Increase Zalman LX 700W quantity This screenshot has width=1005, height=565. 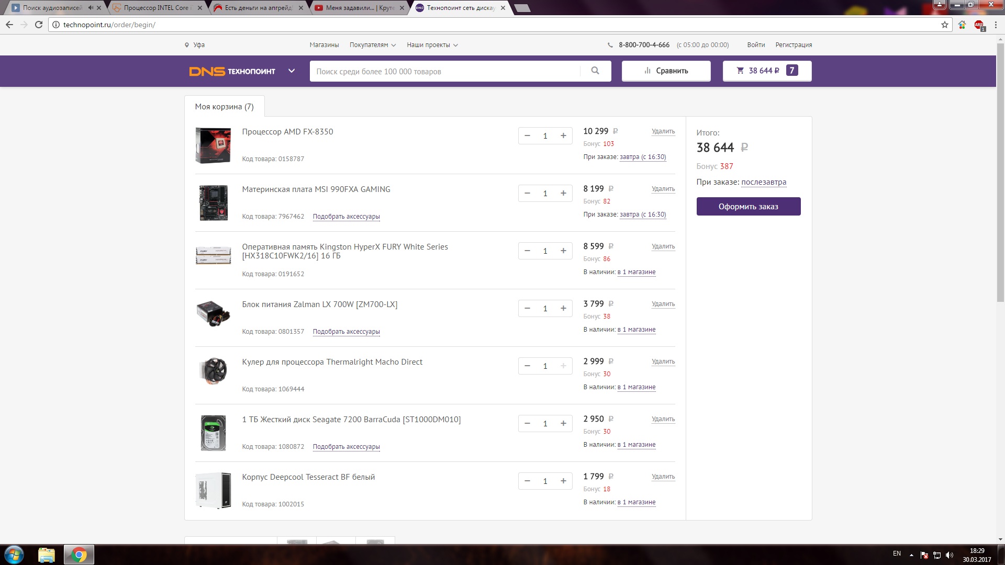pos(563,309)
